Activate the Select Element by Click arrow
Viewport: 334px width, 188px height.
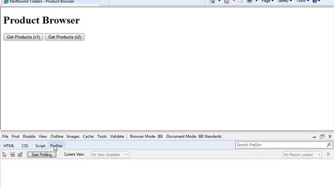coord(5,155)
